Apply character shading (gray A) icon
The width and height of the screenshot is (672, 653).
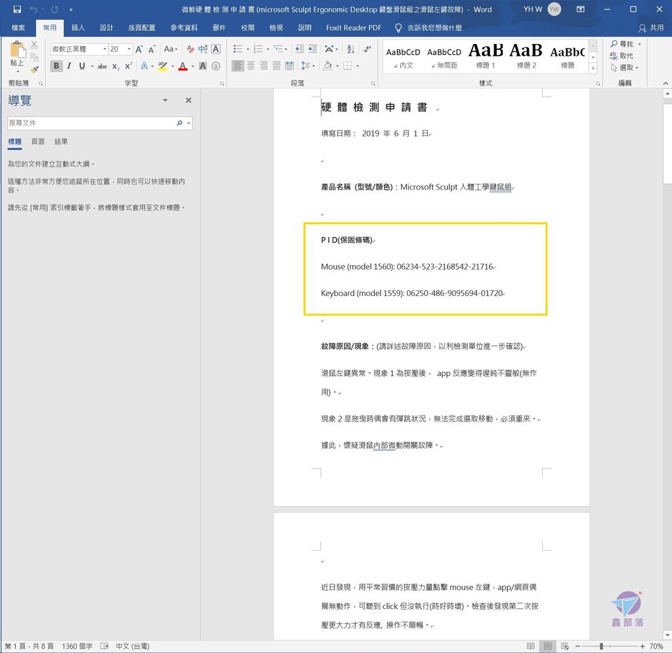click(x=203, y=66)
